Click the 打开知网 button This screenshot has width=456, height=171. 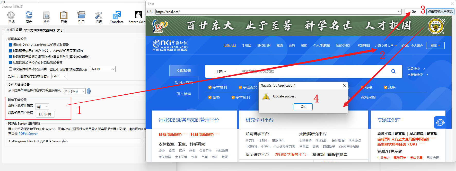tap(45, 114)
